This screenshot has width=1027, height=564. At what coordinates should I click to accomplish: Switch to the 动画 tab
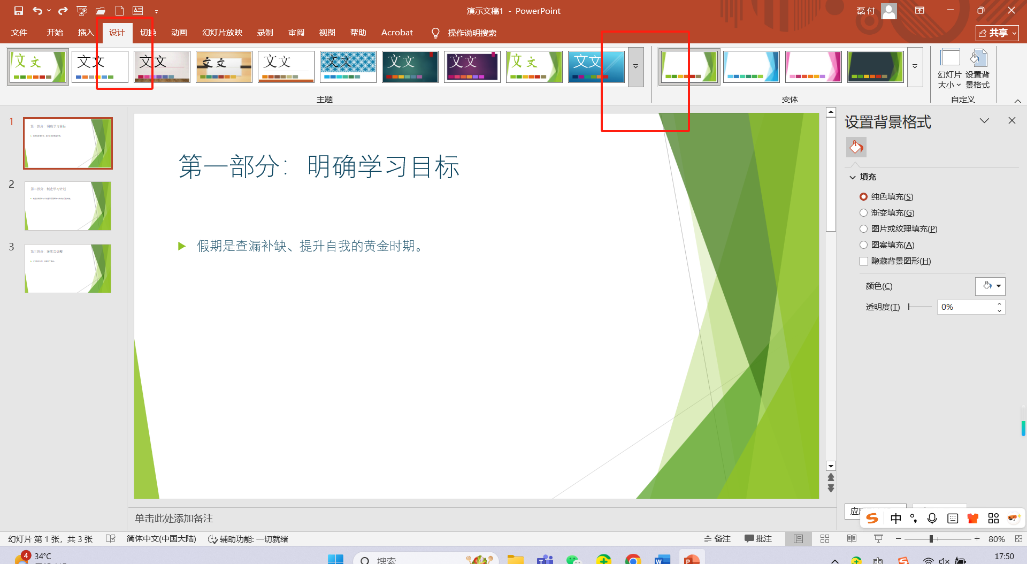coord(179,33)
